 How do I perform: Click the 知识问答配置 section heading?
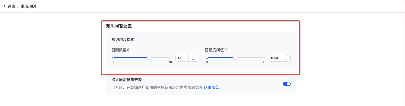119,26
